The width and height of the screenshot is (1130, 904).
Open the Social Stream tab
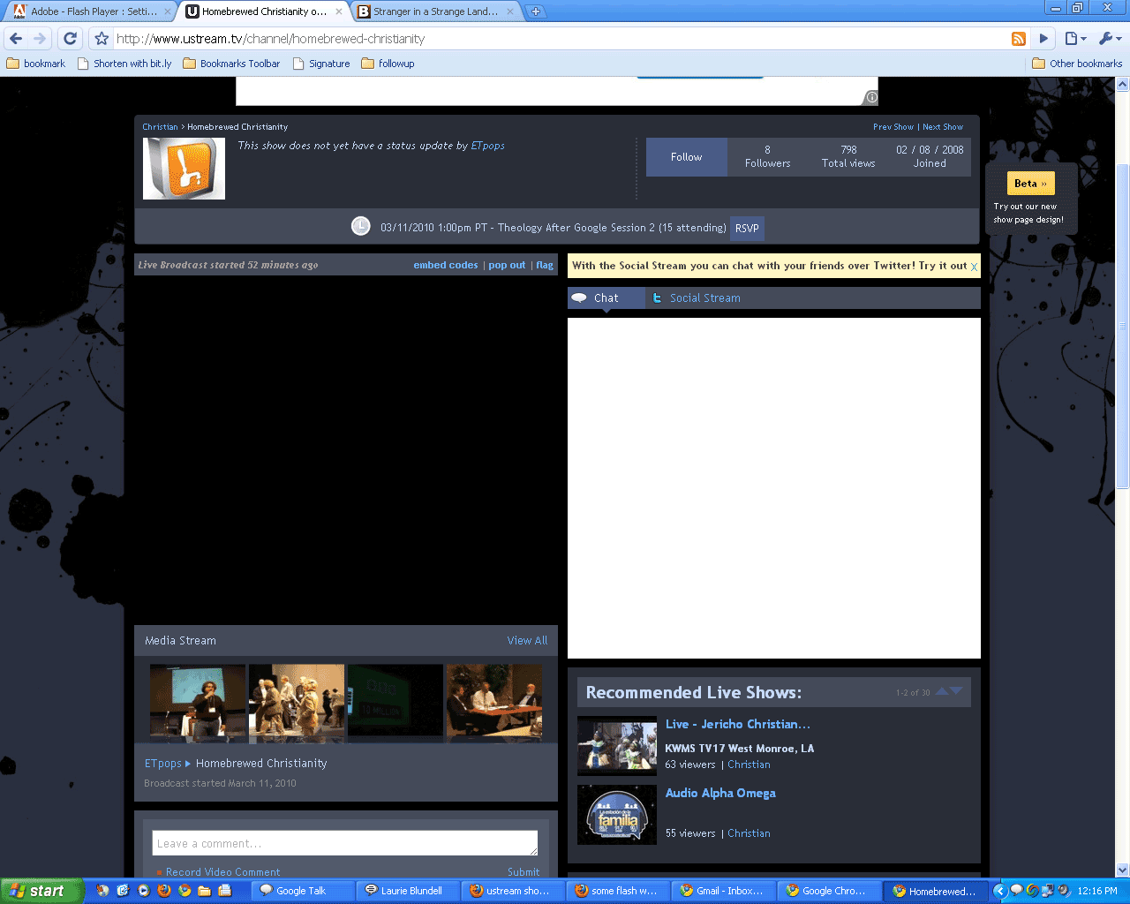(704, 298)
